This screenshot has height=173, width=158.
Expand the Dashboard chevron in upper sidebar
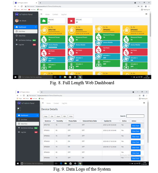(36, 27)
